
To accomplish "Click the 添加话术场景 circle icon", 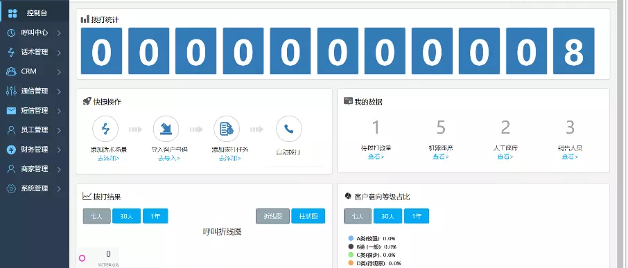I will pos(105,129).
